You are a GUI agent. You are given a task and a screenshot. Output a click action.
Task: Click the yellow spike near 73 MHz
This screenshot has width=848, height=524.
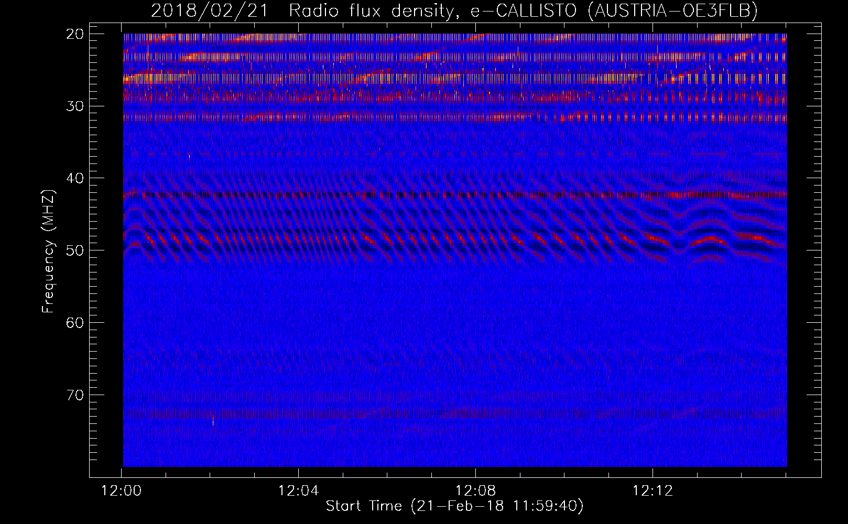pos(213,420)
